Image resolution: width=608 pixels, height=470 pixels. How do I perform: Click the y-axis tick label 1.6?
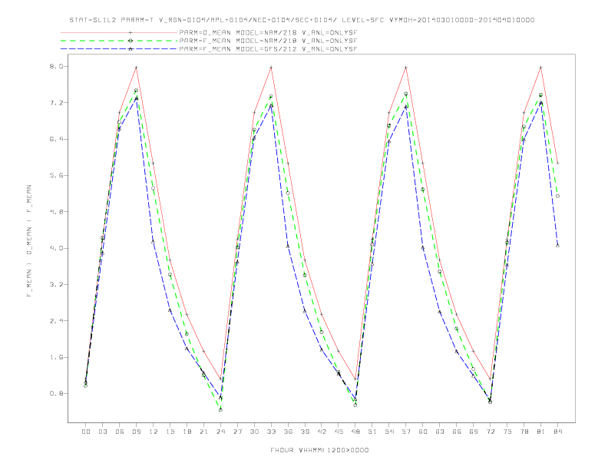56,357
